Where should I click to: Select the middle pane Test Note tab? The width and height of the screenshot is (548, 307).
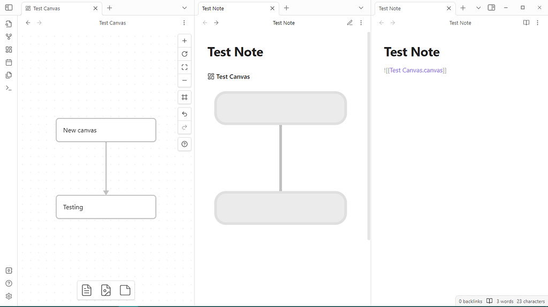pyautogui.click(x=238, y=9)
